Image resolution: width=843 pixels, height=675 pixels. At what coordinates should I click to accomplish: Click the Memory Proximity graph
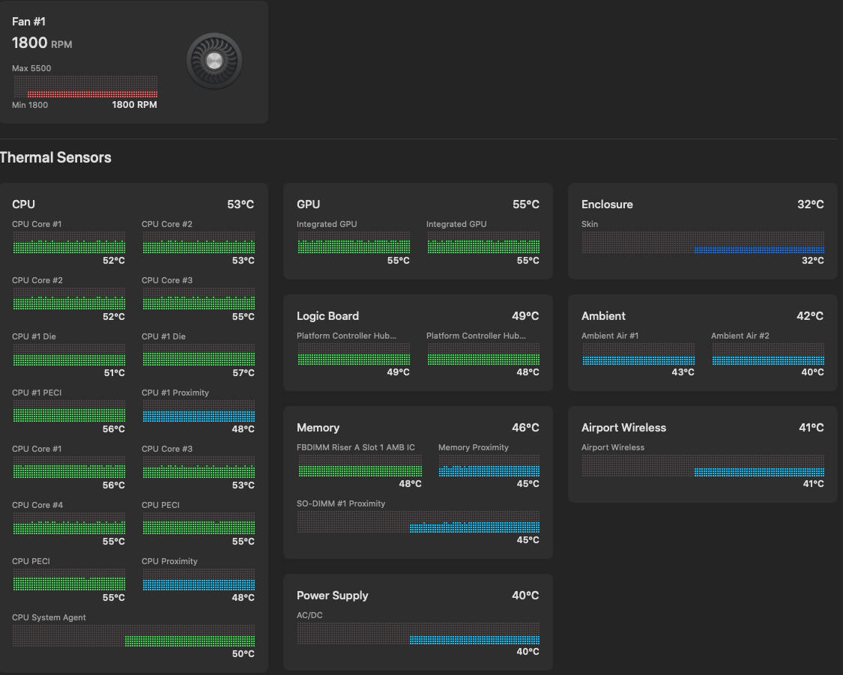tap(489, 467)
